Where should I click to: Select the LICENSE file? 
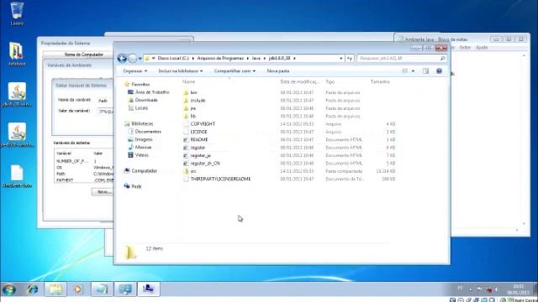[198, 132]
